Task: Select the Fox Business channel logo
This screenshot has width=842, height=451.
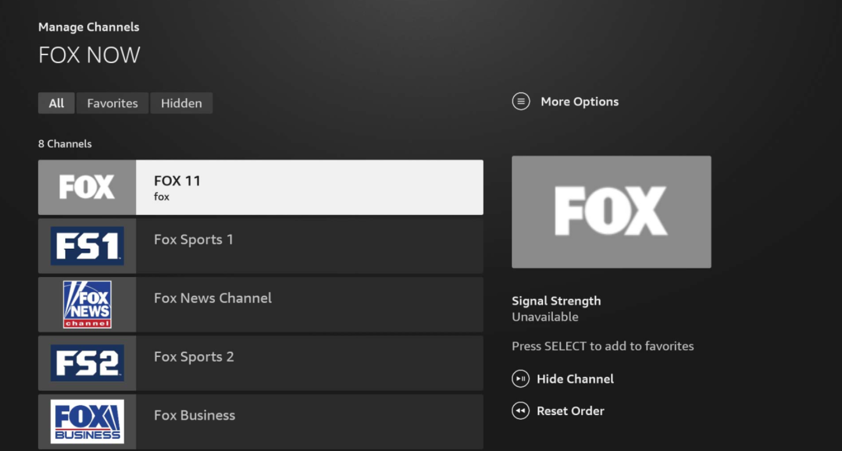Action: point(87,421)
